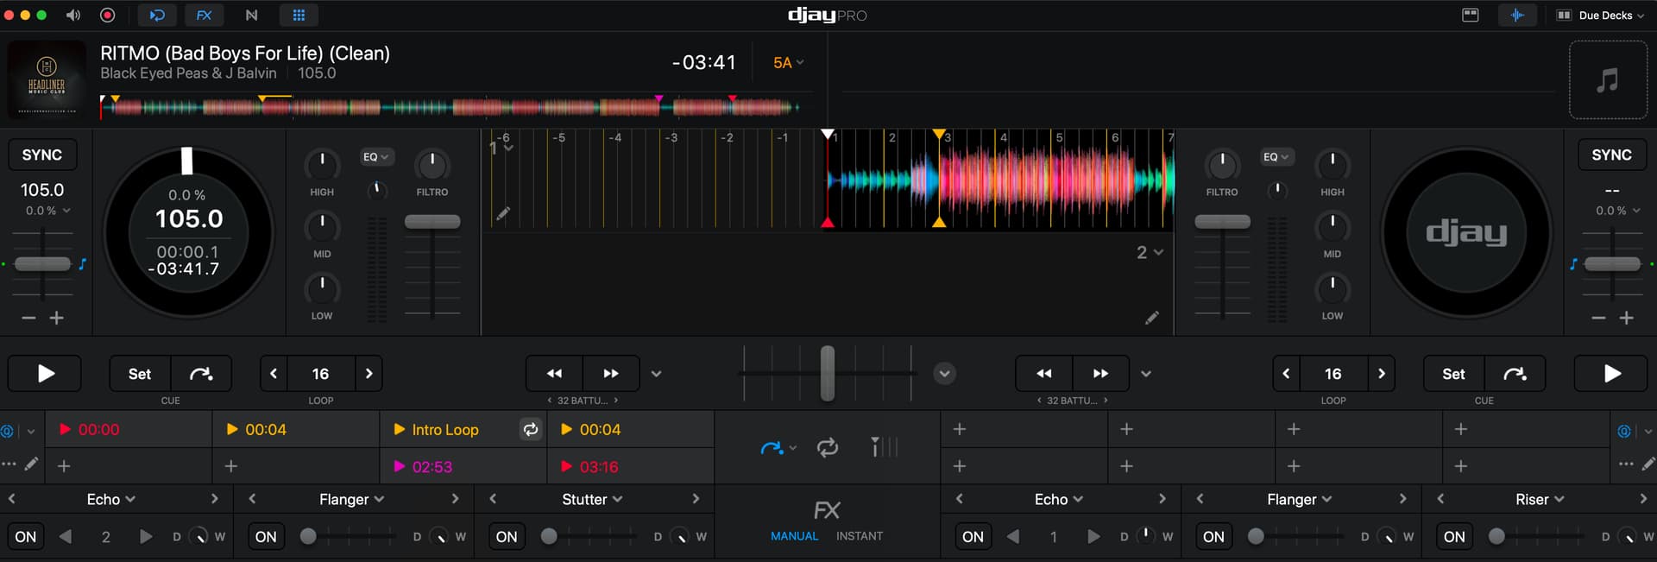1657x562 pixels.
Task: Click the grid pads icon in top toolbar
Action: [299, 16]
